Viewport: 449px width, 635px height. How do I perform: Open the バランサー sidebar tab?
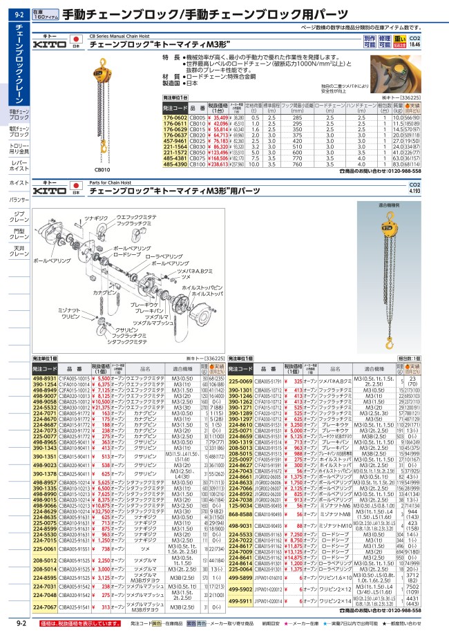click(x=19, y=200)
